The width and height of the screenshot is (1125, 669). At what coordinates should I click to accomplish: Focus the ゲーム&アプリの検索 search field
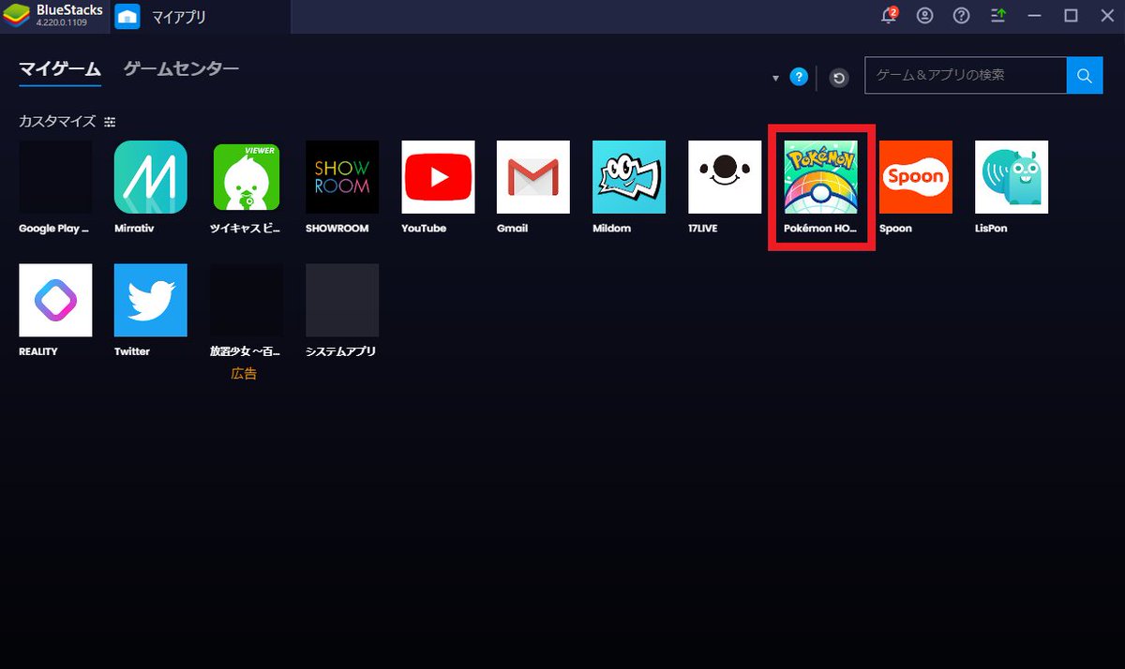click(x=966, y=76)
